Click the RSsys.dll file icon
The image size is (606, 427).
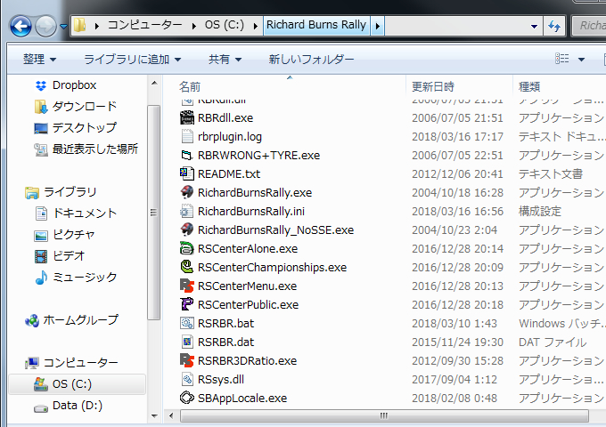point(187,379)
